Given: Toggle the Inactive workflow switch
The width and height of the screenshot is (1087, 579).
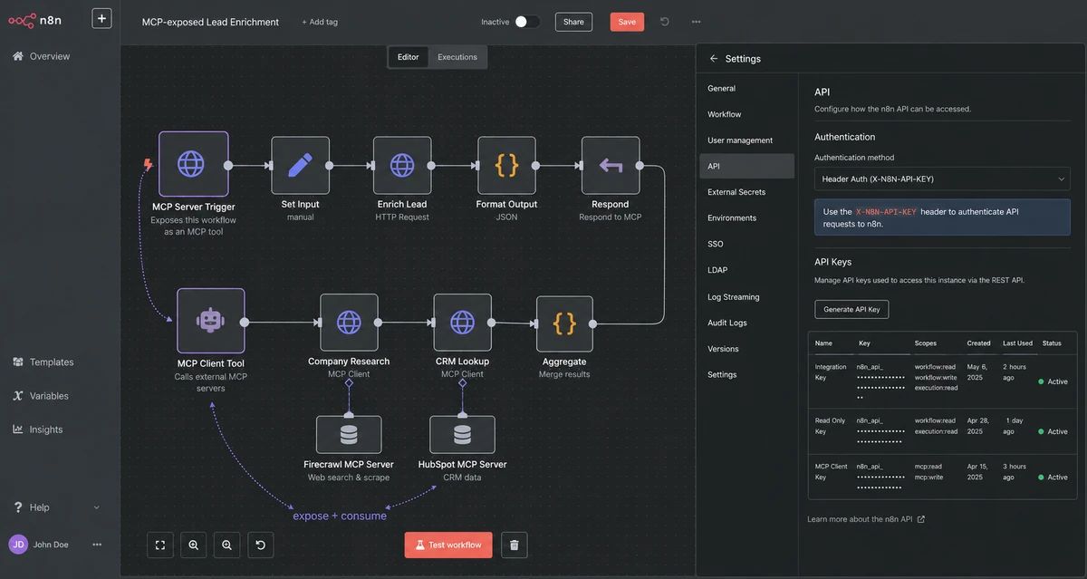Looking at the screenshot, I should (x=526, y=22).
